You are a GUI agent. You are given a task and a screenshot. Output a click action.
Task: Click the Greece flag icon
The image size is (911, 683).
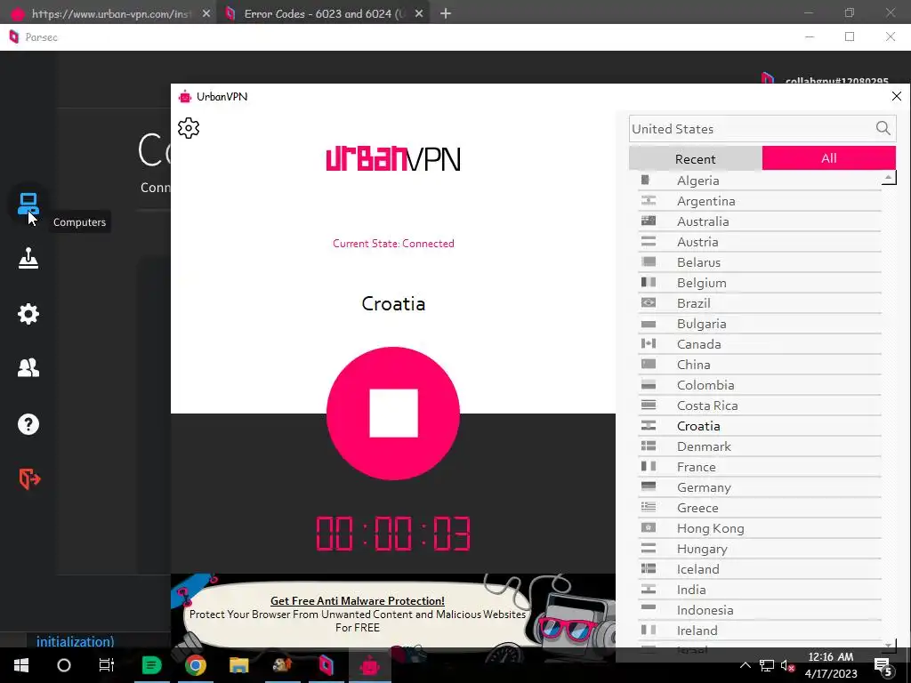point(649,507)
